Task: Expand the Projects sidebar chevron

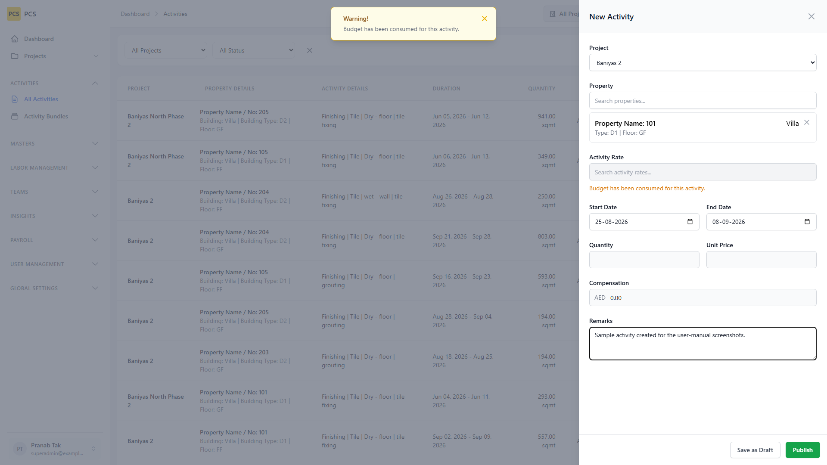Action: 96,56
